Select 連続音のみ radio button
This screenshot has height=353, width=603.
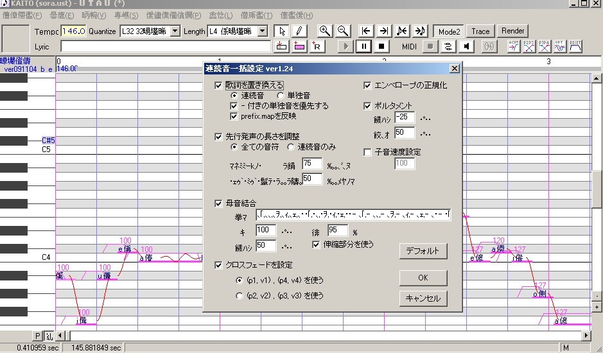pos(291,147)
